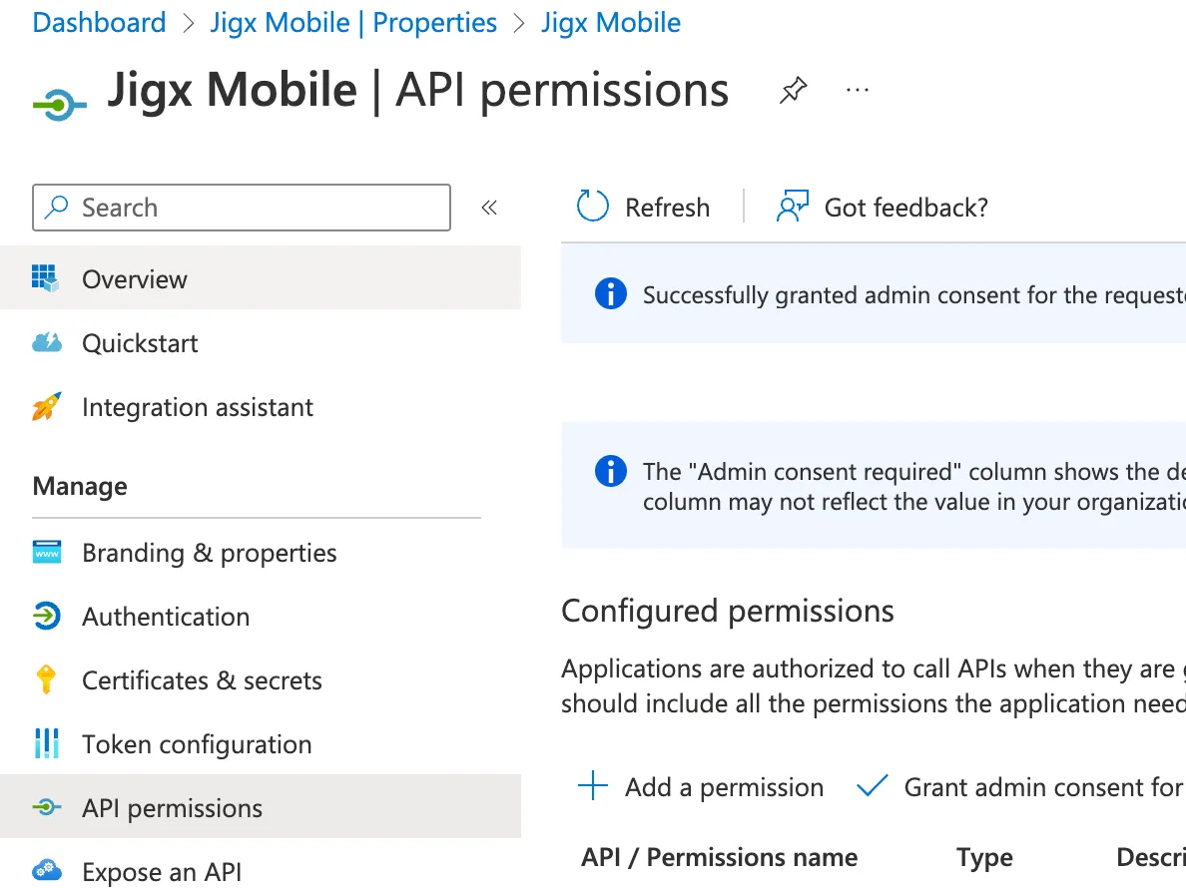This screenshot has height=888, width=1186.
Task: Open the more options ellipsis menu
Action: tap(857, 90)
